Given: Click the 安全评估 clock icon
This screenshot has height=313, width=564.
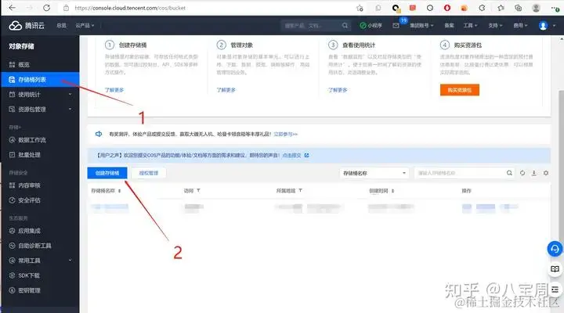Looking at the screenshot, I should tap(12, 200).
